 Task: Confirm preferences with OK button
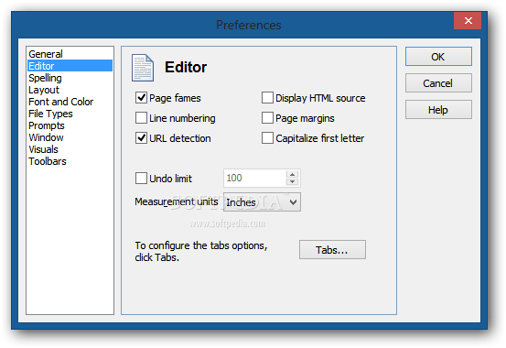click(x=438, y=57)
